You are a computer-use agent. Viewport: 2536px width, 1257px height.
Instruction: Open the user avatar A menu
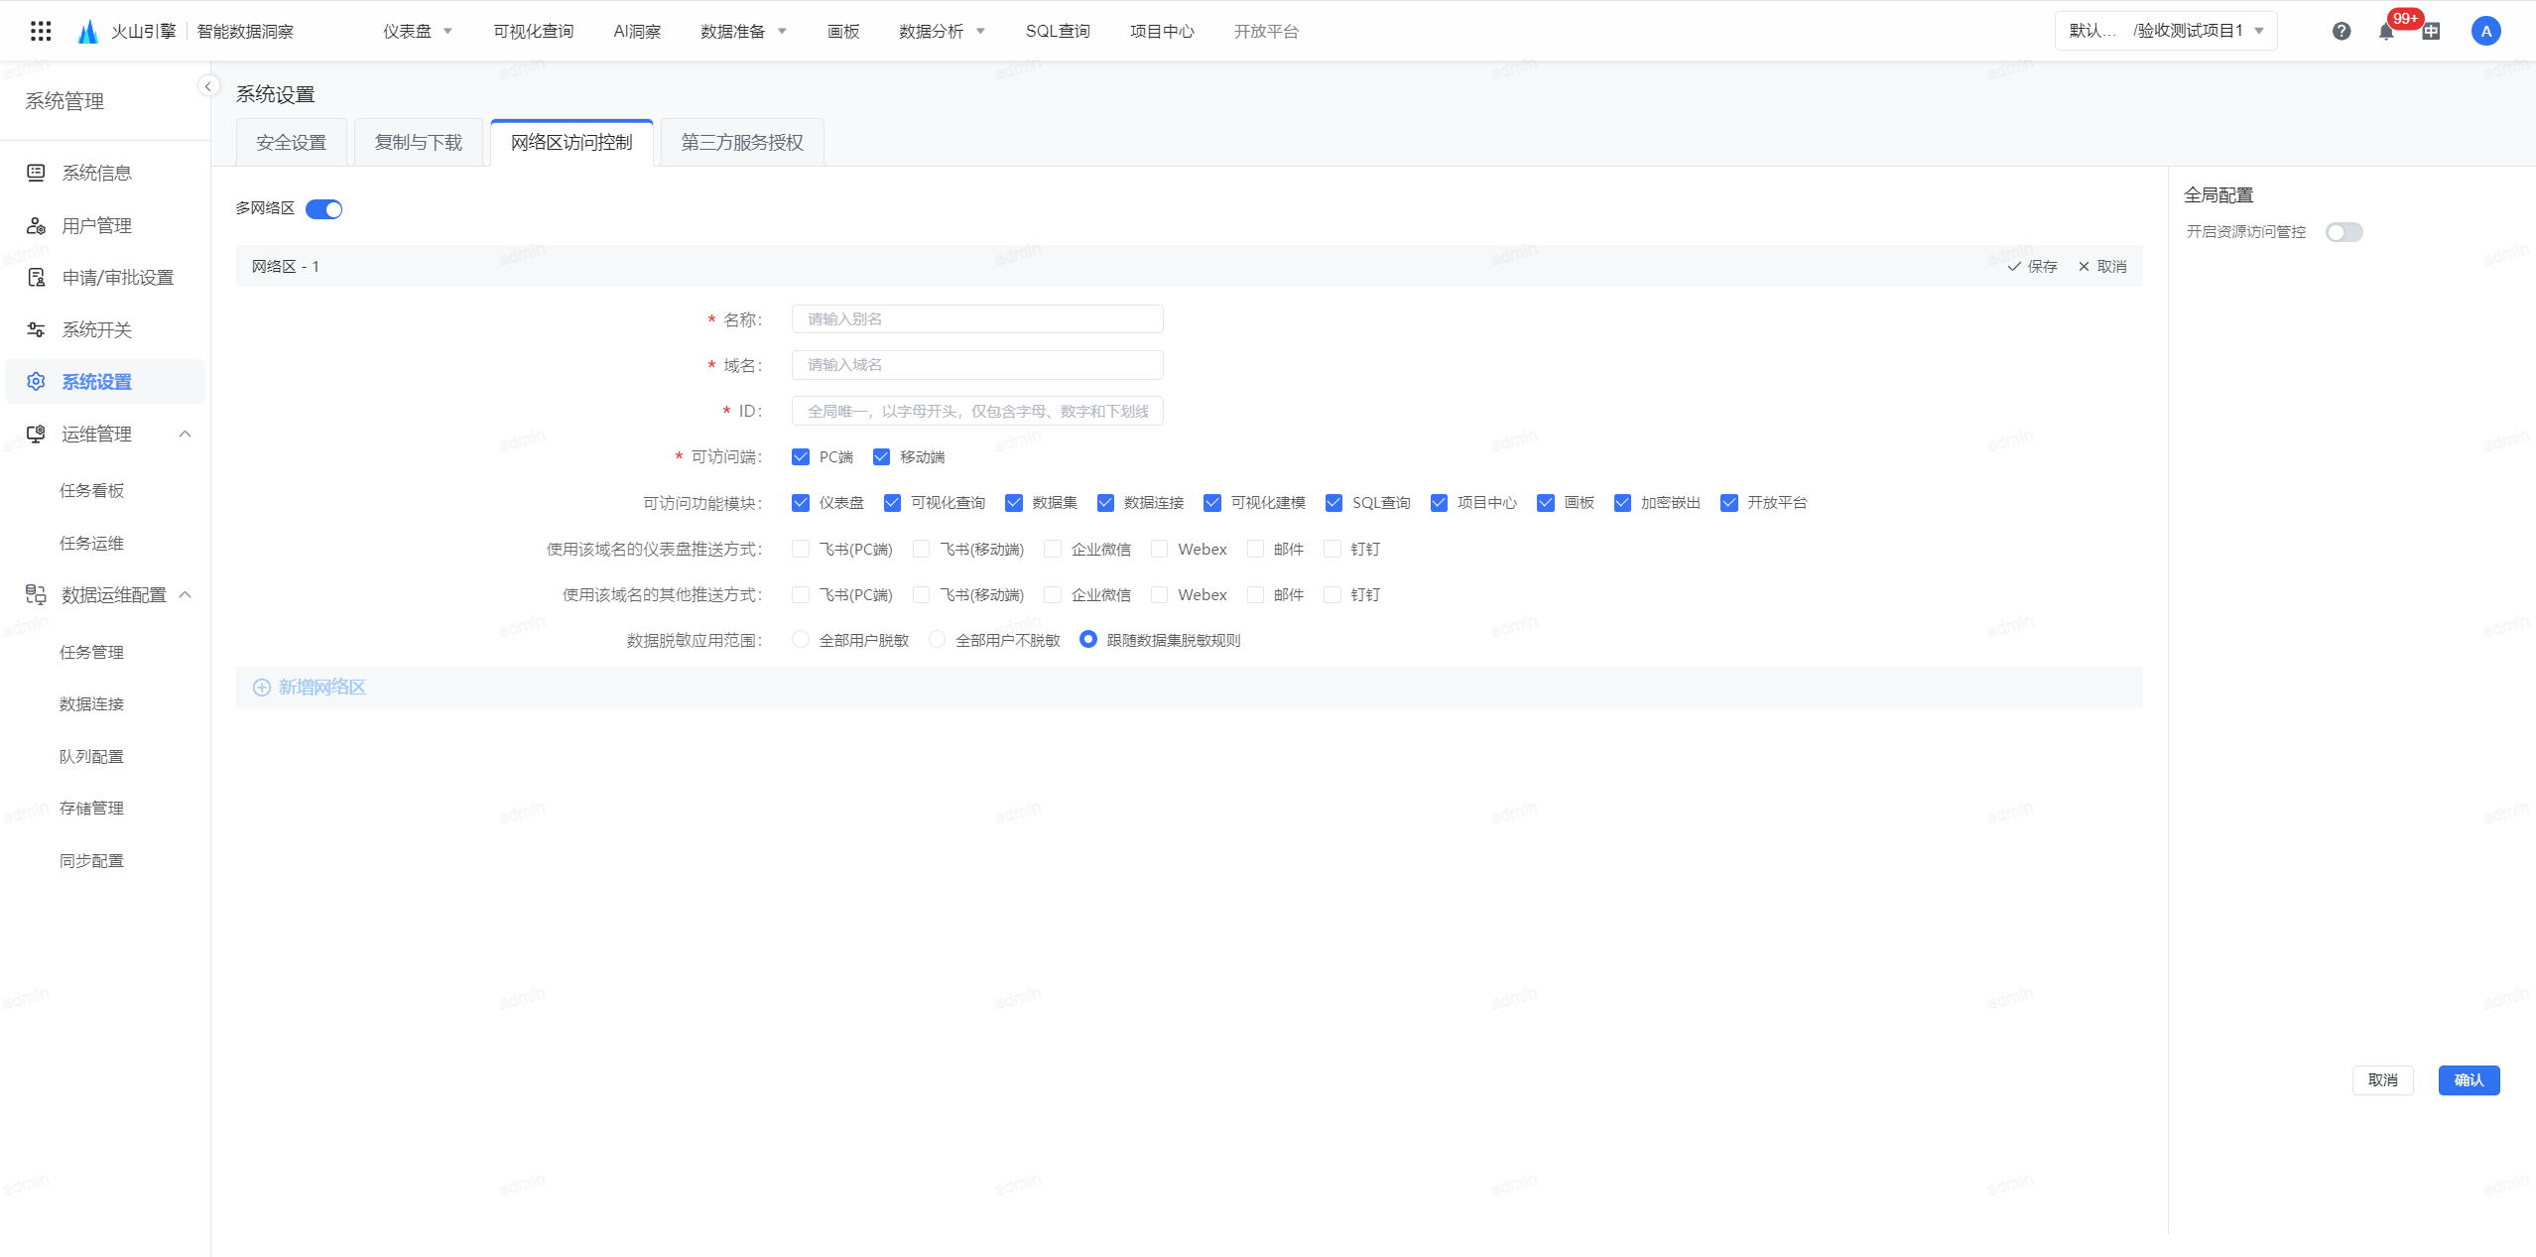(x=2485, y=31)
